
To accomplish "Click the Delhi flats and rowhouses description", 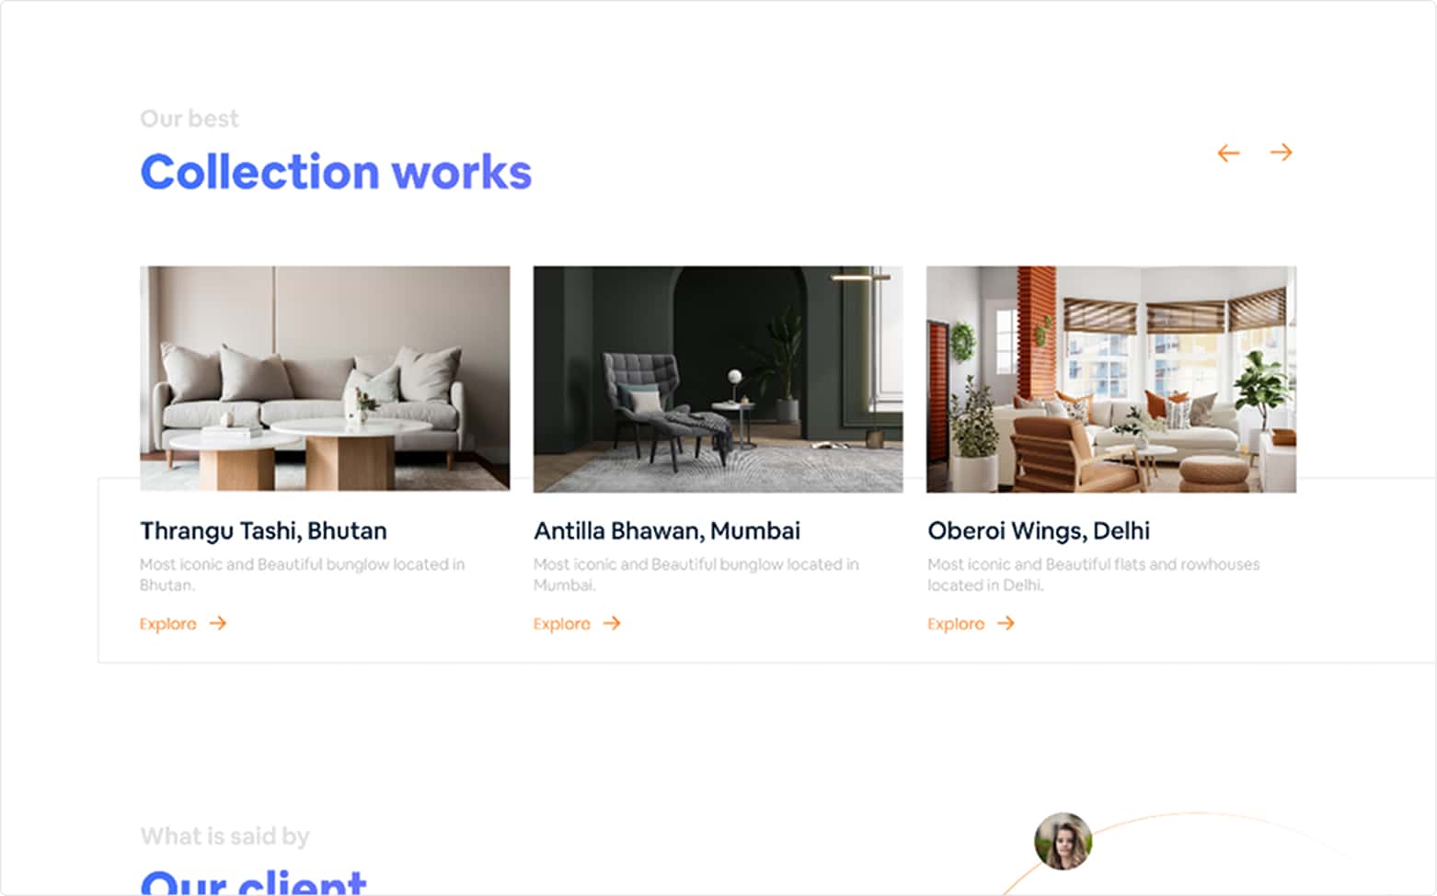I will (1094, 574).
